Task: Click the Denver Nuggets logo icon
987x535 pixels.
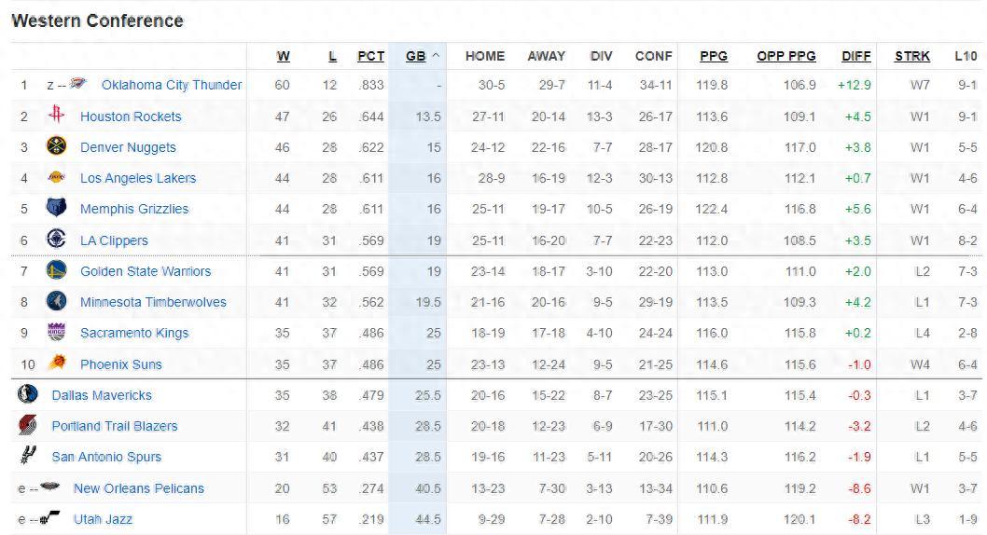Action: [x=56, y=146]
